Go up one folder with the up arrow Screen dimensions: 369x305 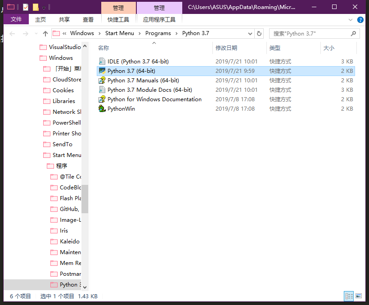(45, 34)
